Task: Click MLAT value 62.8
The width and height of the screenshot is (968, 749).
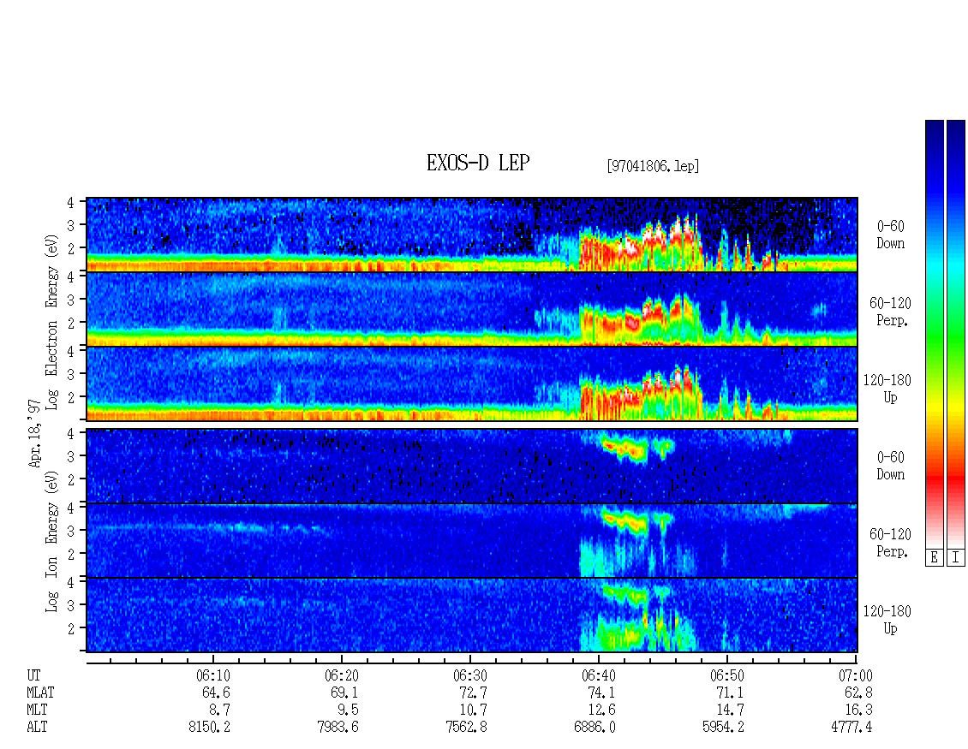Action: click(858, 693)
